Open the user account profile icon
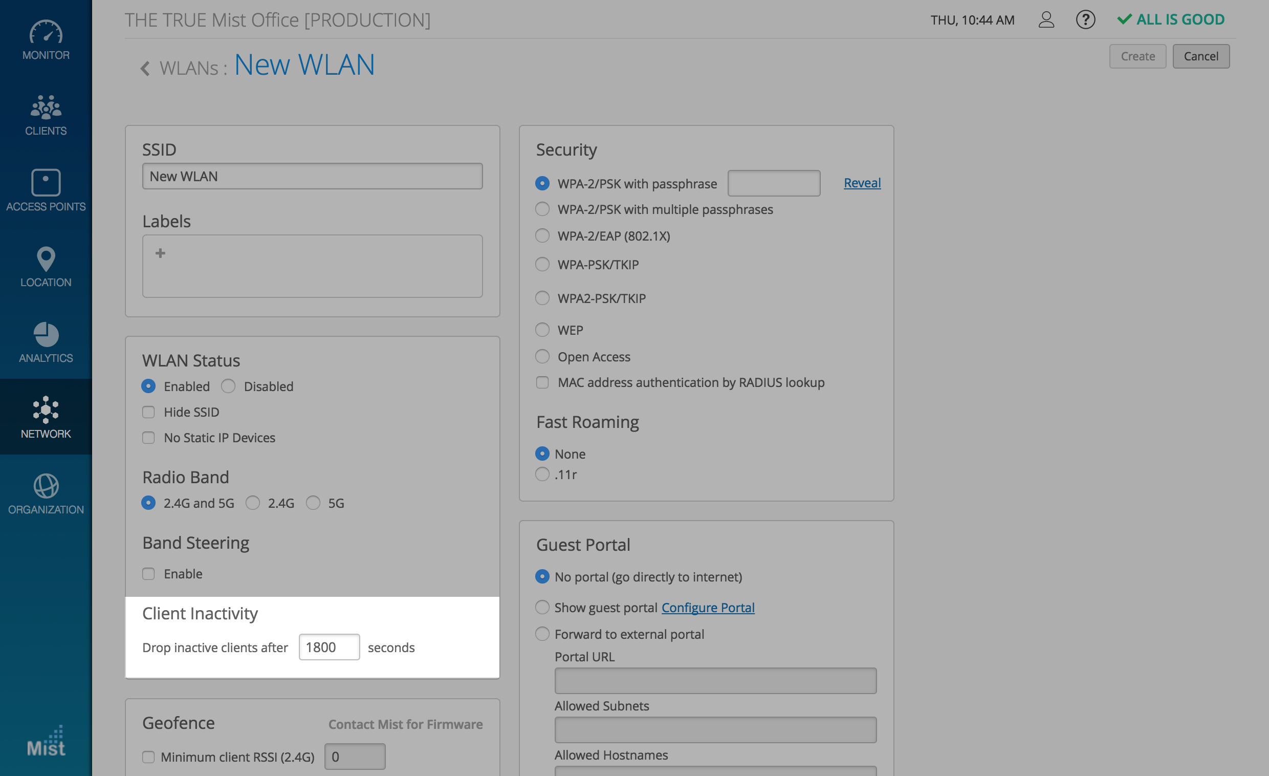 1046,20
